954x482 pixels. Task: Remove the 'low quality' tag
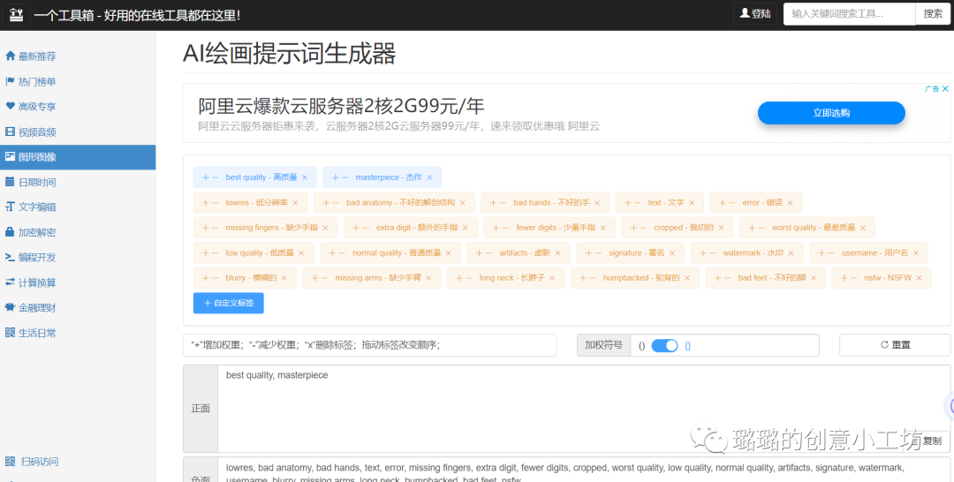tap(301, 253)
